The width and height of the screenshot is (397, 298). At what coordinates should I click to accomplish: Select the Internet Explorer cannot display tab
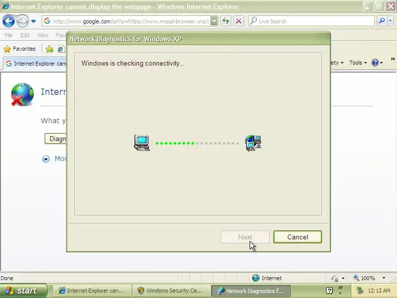click(x=35, y=64)
